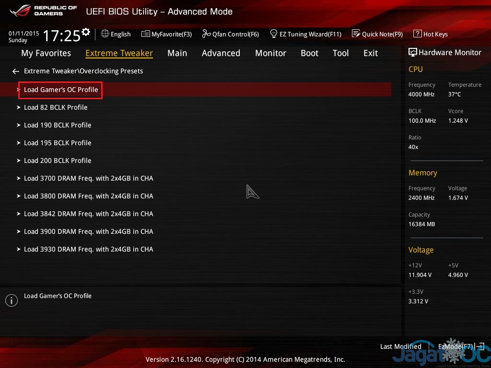491x368 pixels.
Task: Open Qfan Control fan icon
Action: click(x=206, y=34)
